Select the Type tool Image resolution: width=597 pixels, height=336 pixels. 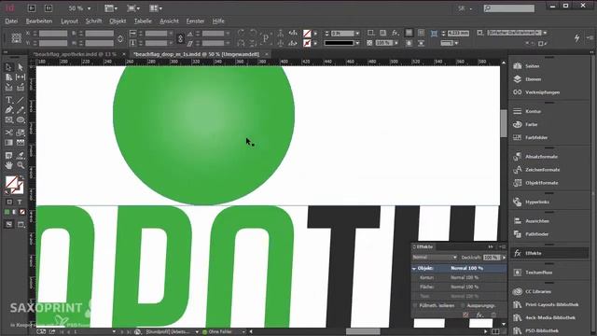(x=8, y=100)
